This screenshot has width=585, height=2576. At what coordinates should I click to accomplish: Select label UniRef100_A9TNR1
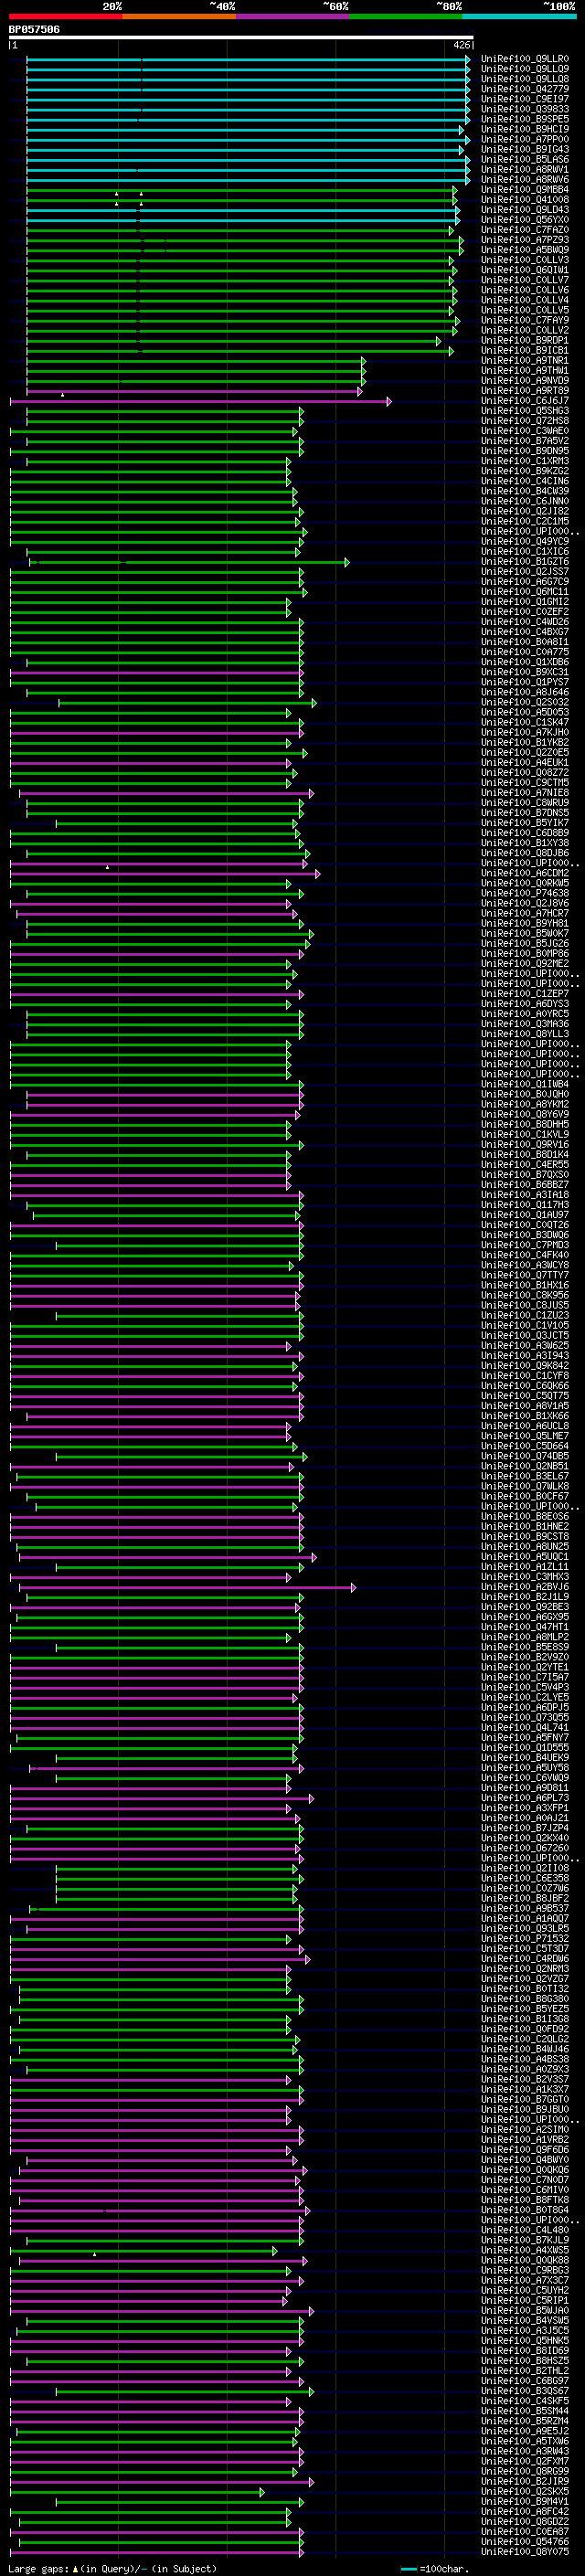click(x=525, y=361)
